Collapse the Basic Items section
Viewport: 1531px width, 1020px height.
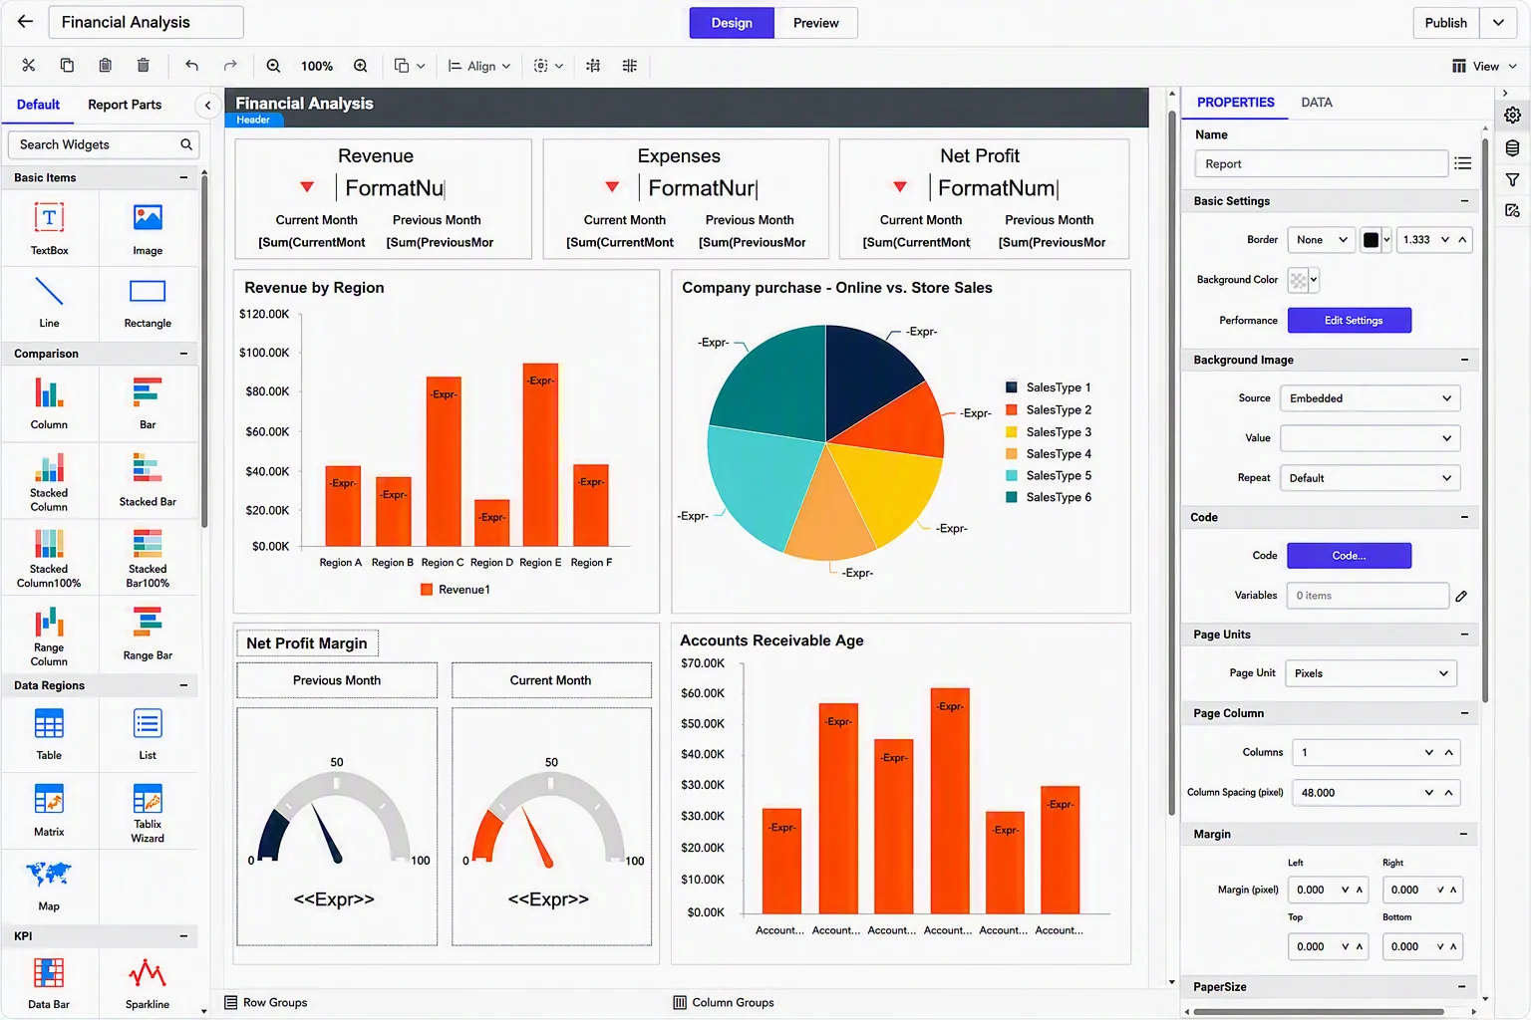pyautogui.click(x=183, y=177)
